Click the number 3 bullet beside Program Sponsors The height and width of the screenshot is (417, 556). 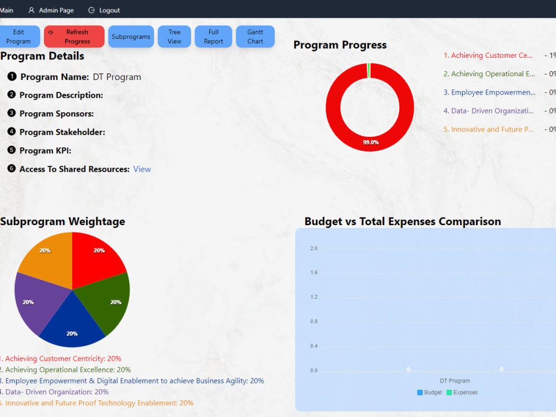(x=11, y=113)
